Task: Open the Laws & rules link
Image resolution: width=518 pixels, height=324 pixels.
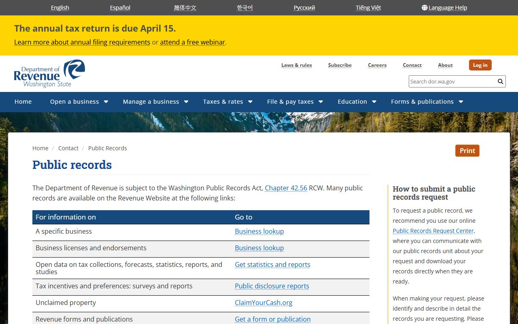Action: coord(297,65)
